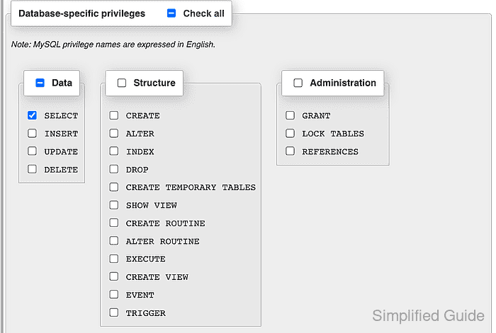The width and height of the screenshot is (496, 333).
Task: Toggle the Check all checkbox
Action: 171,13
